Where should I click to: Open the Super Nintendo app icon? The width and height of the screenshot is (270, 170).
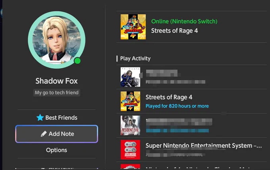coord(130,150)
